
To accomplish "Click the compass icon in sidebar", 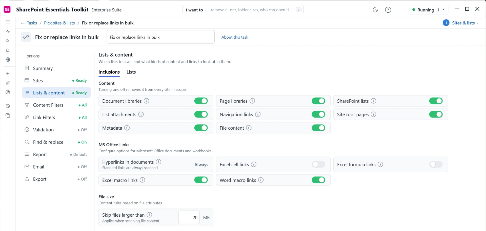I will click(x=8, y=92).
